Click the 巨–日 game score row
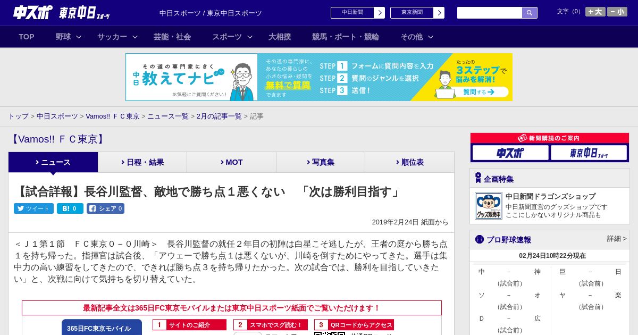Image resolution: width=638 pixels, height=335 pixels. tap(590, 272)
